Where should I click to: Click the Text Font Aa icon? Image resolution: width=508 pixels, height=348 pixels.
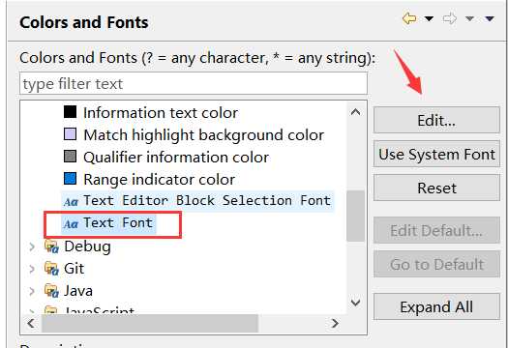tap(71, 224)
